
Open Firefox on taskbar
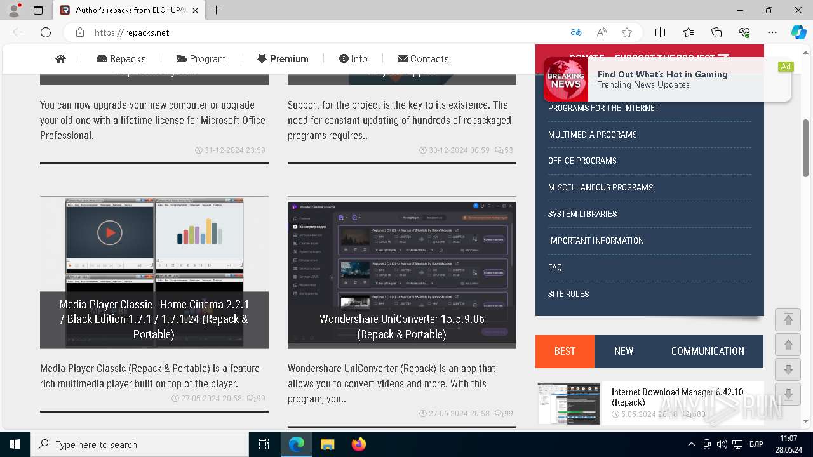(359, 444)
